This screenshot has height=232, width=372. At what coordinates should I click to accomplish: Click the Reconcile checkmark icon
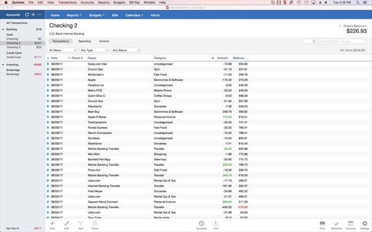click(336, 225)
